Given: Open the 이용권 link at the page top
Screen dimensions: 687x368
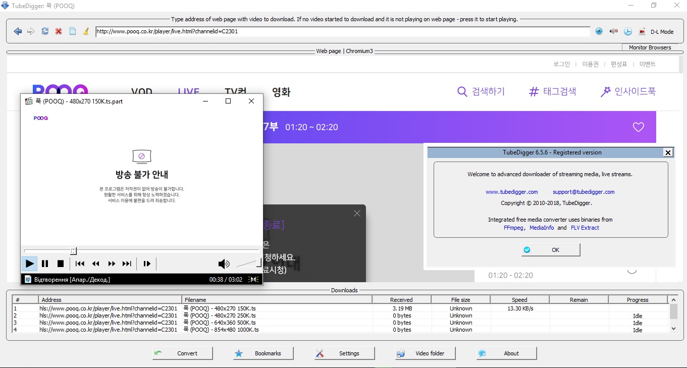Looking at the screenshot, I should (590, 64).
